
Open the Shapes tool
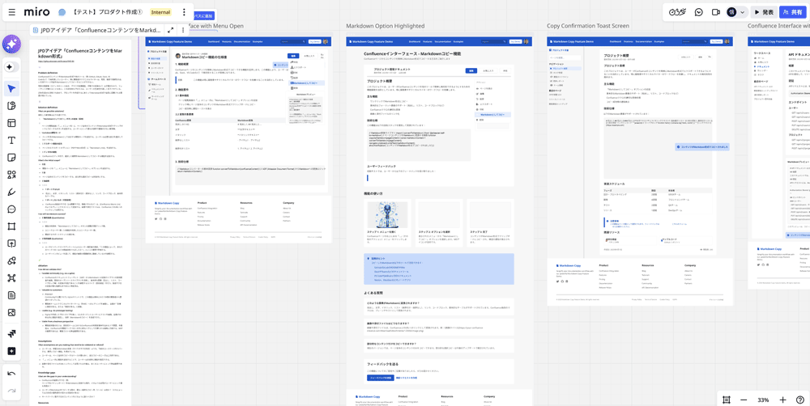11,175
